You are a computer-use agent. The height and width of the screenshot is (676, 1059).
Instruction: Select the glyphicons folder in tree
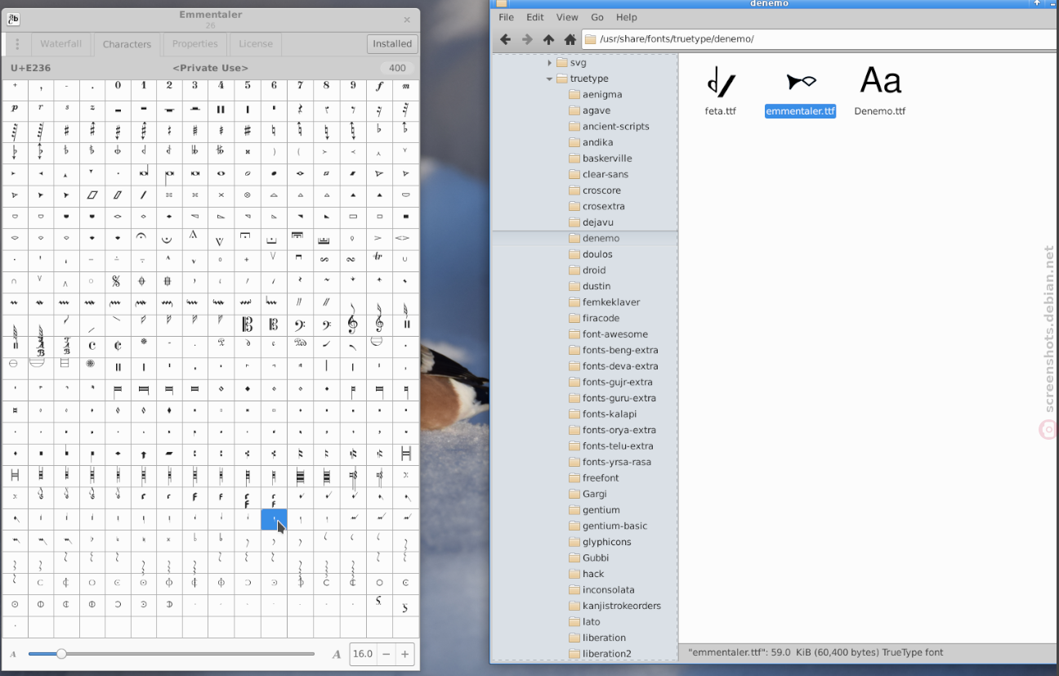point(606,542)
